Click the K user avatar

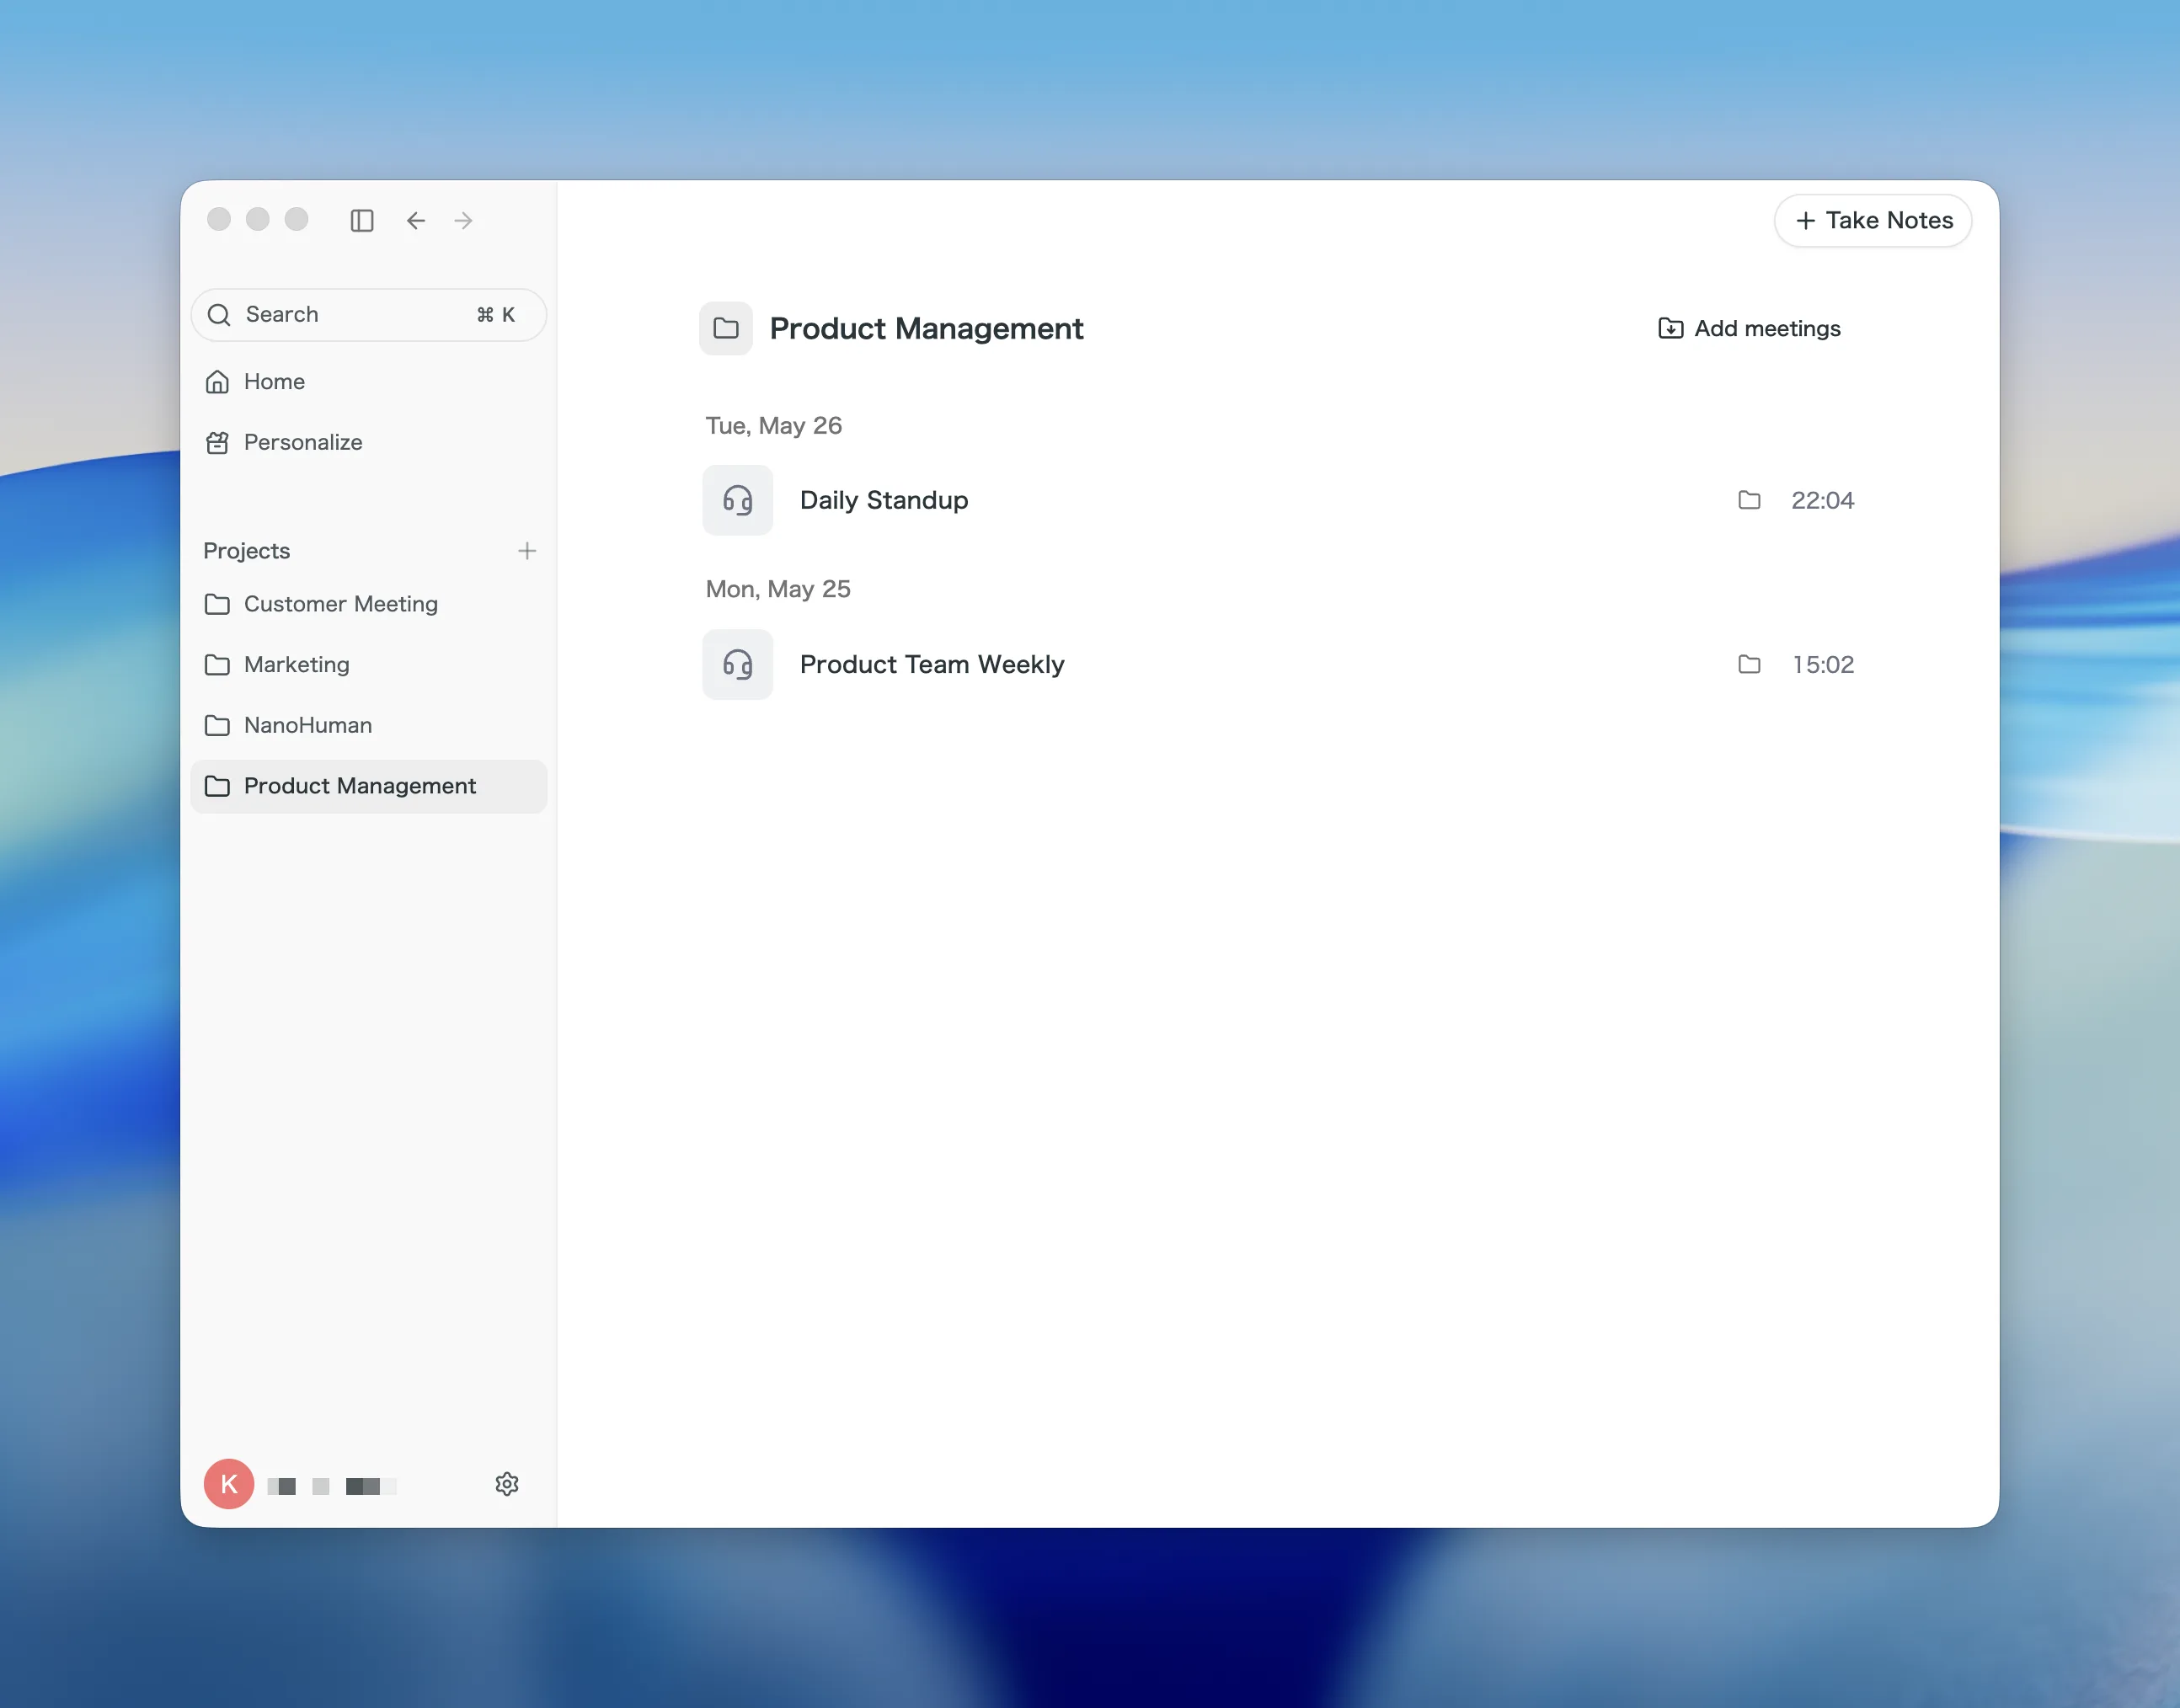pos(229,1484)
